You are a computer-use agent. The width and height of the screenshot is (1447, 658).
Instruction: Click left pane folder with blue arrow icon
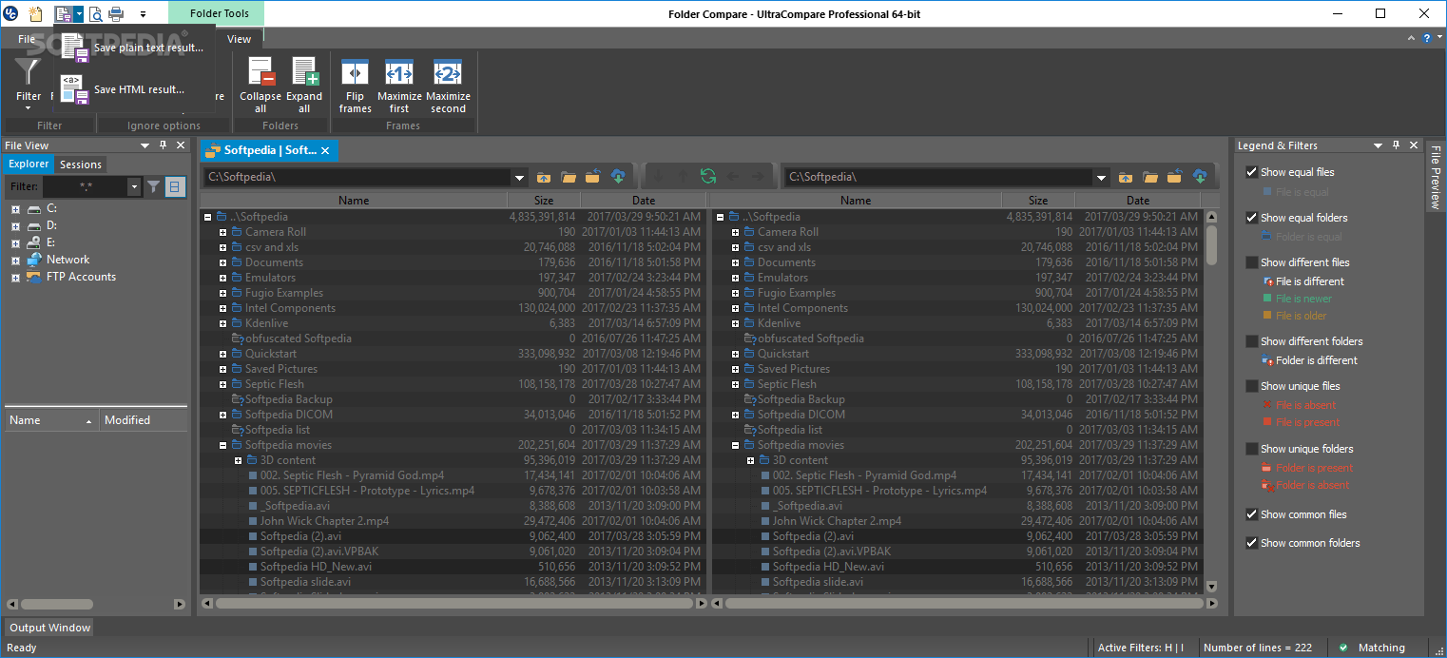tap(592, 177)
